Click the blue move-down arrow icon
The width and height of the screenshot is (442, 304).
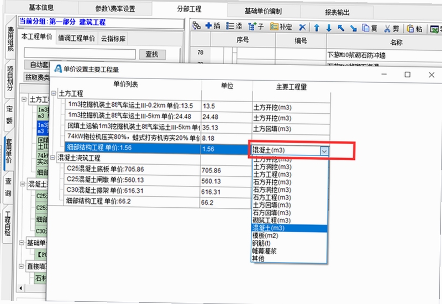[x=329, y=28]
